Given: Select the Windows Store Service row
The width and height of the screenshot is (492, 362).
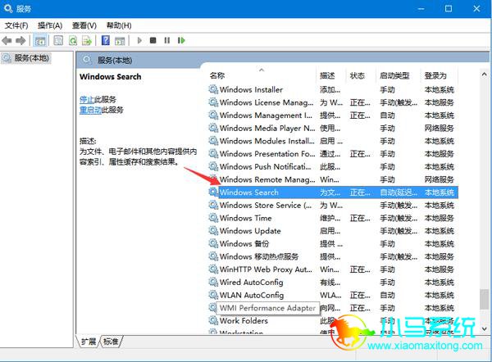Looking at the screenshot, I should pos(331,206).
